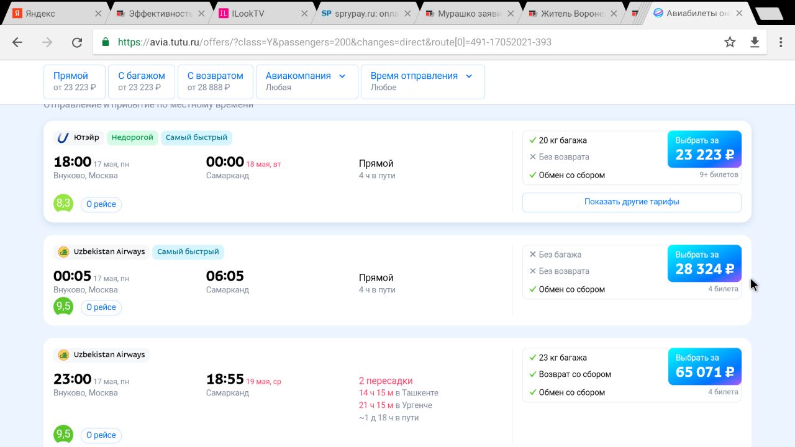
Task: Open the Время отправления filter dropdown
Action: tap(422, 81)
